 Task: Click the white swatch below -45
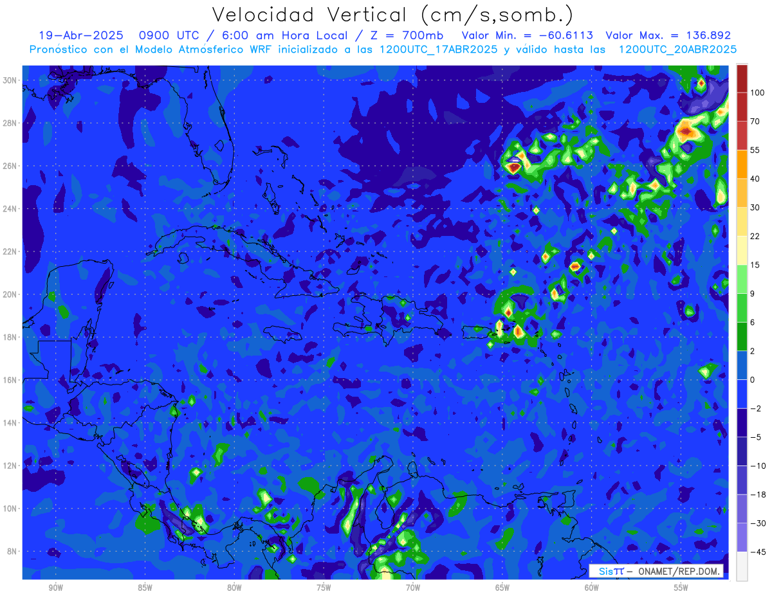tap(742, 566)
